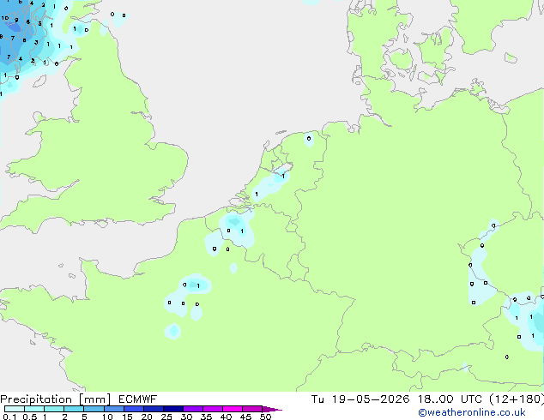Click the legend scale label '10'

[107, 417]
